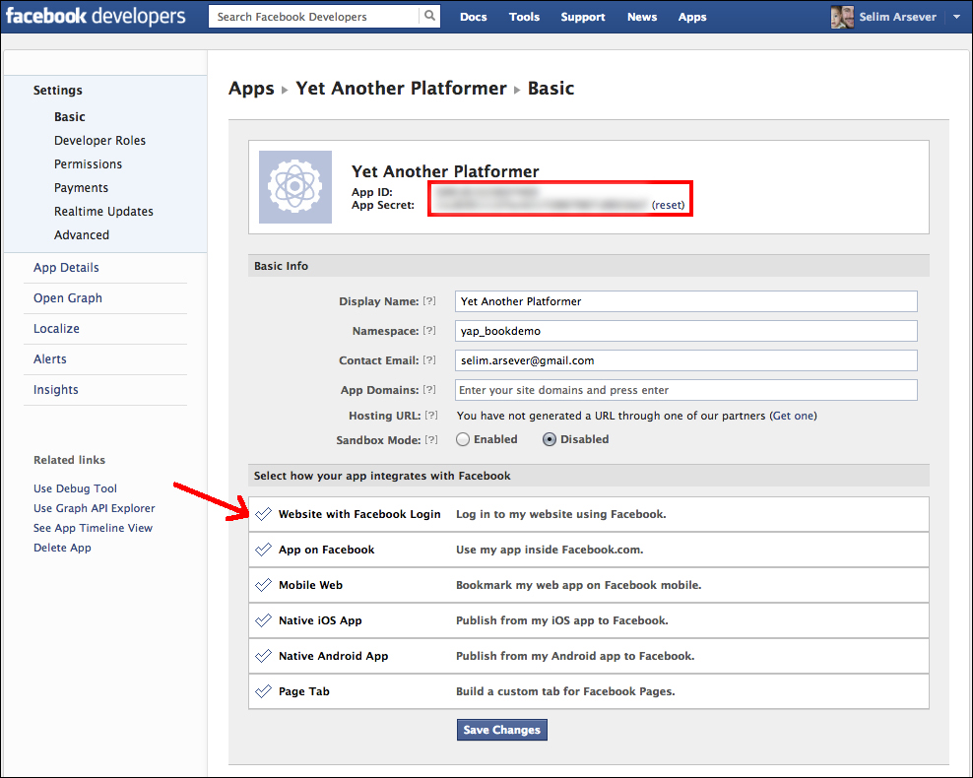The height and width of the screenshot is (778, 973).
Task: Click the Apps breadcrumb
Action: point(251,88)
